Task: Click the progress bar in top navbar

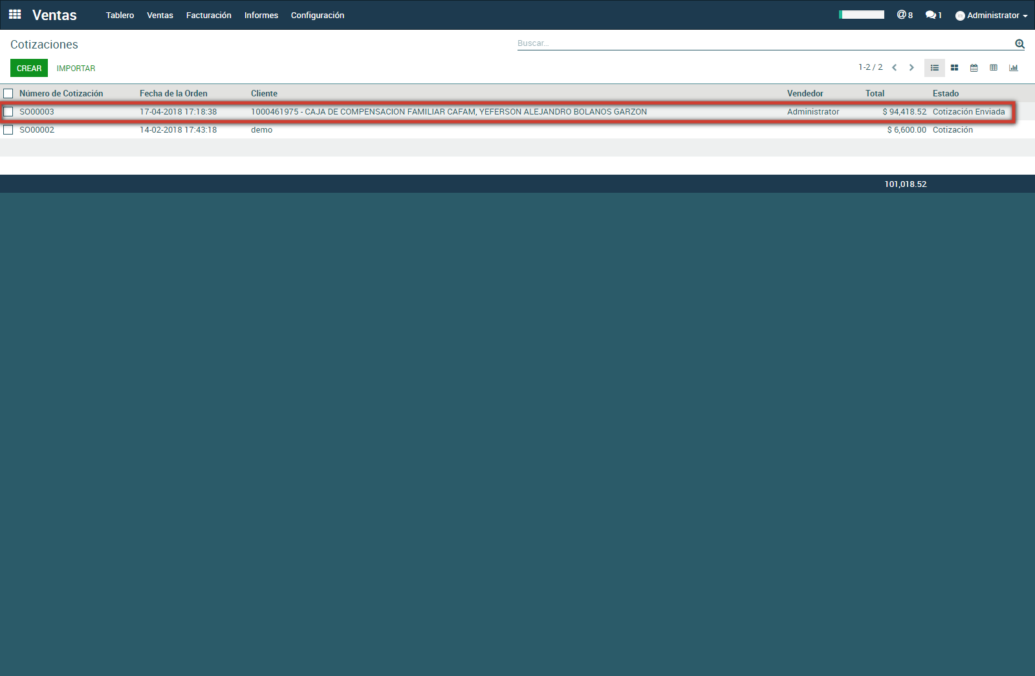Action: point(862,15)
